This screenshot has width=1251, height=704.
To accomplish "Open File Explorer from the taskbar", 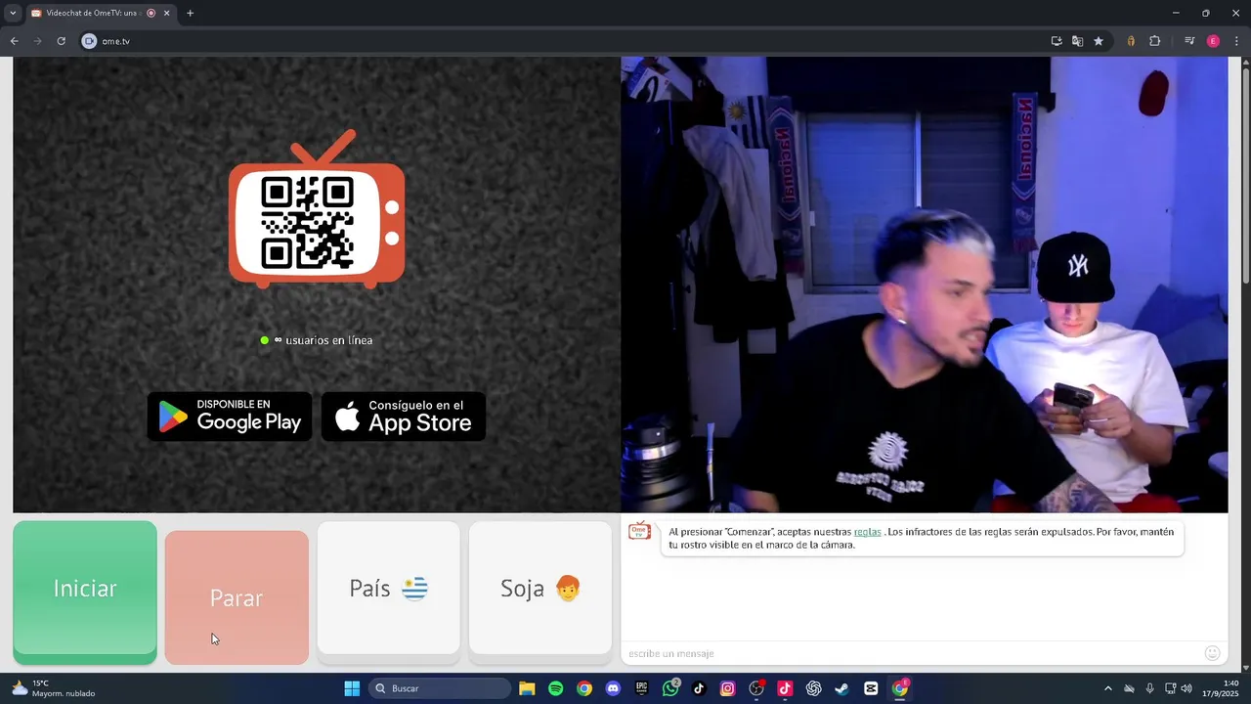I will [x=527, y=688].
